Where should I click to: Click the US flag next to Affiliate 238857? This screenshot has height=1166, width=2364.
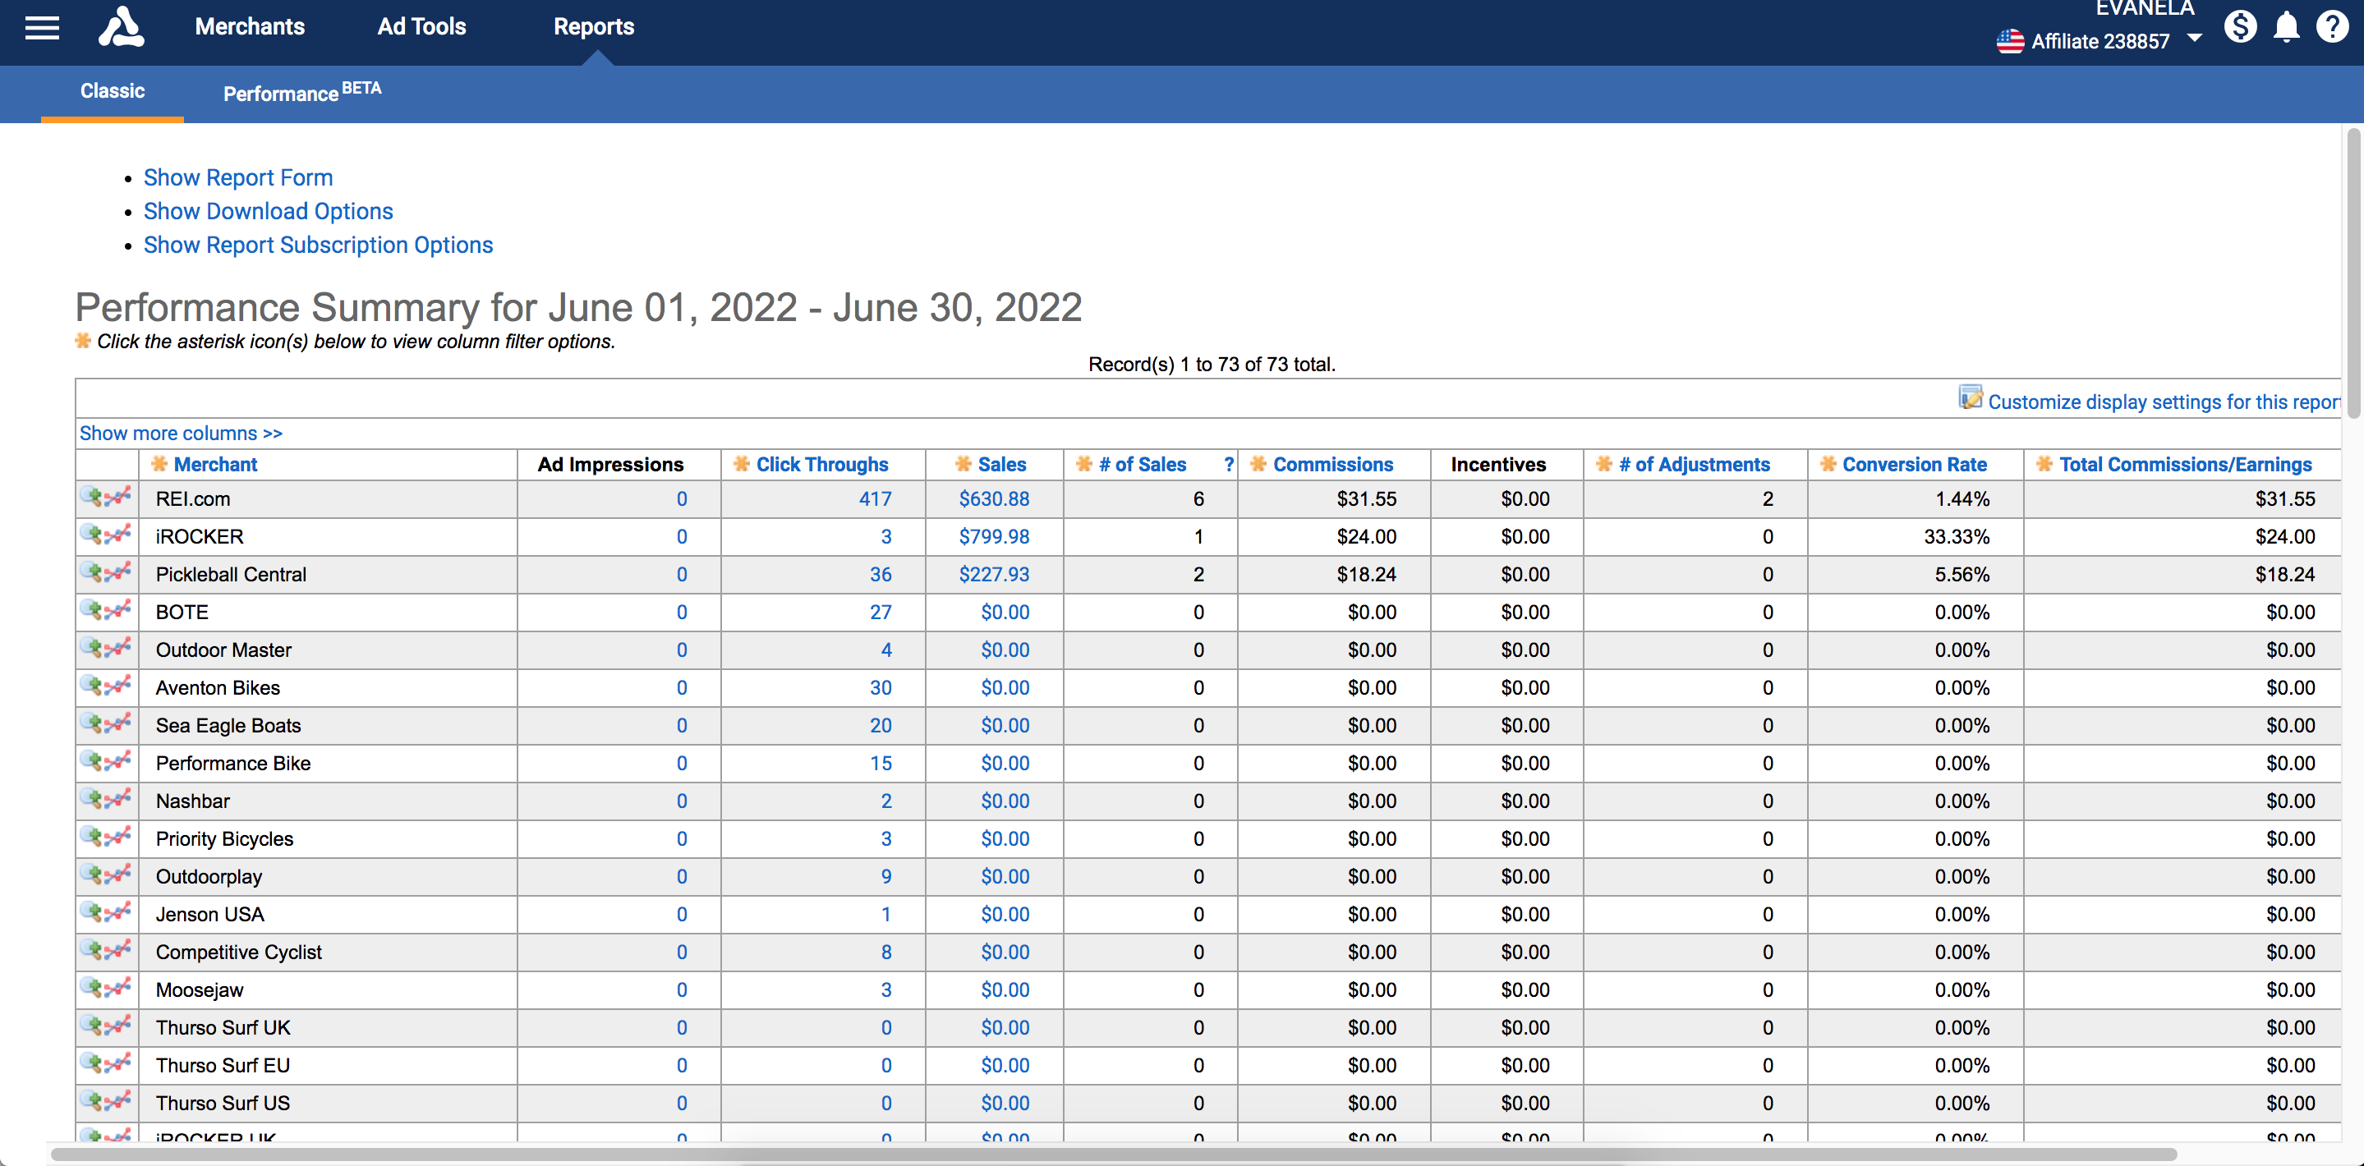coord(2010,41)
